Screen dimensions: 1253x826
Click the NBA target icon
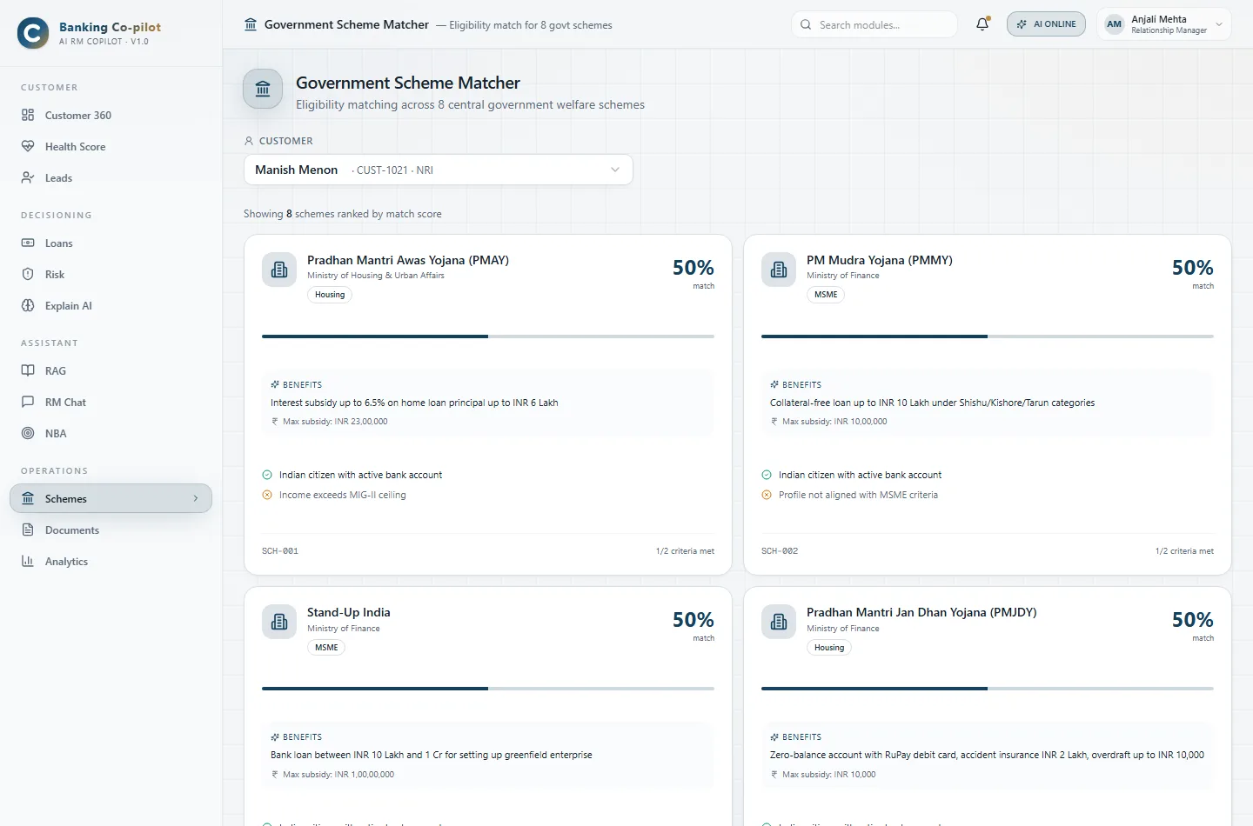[x=28, y=433]
